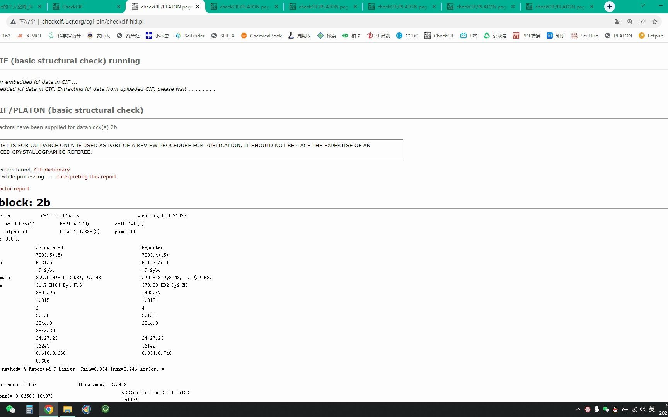Switch the 英 input method indicator
Screen dimensions: 668x417
coord(652,409)
